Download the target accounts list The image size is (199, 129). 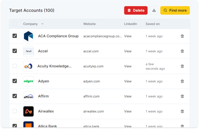154,10
